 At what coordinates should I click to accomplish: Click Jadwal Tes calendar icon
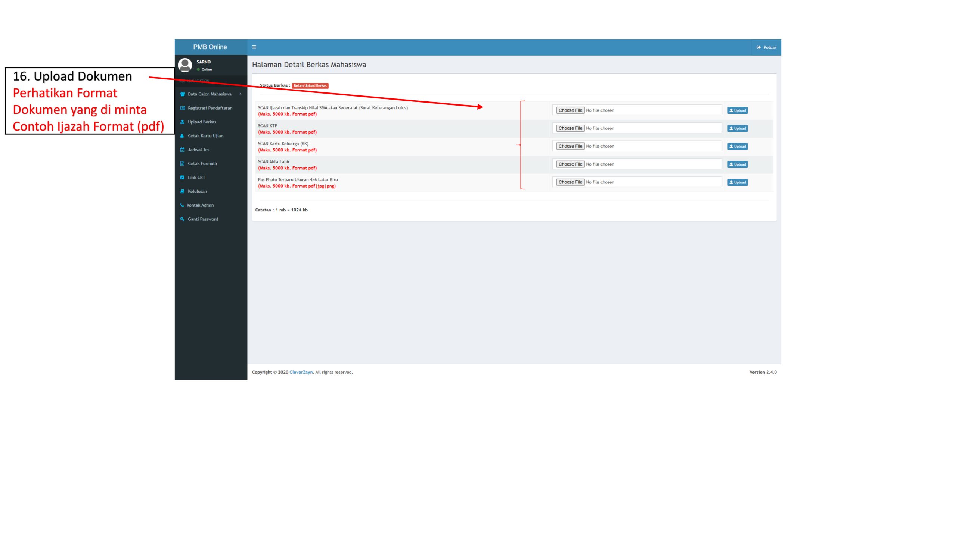point(182,150)
